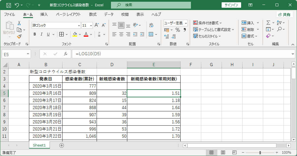Increase indent in alignment group
Viewport: 297px width, 156px height.
point(142,34)
